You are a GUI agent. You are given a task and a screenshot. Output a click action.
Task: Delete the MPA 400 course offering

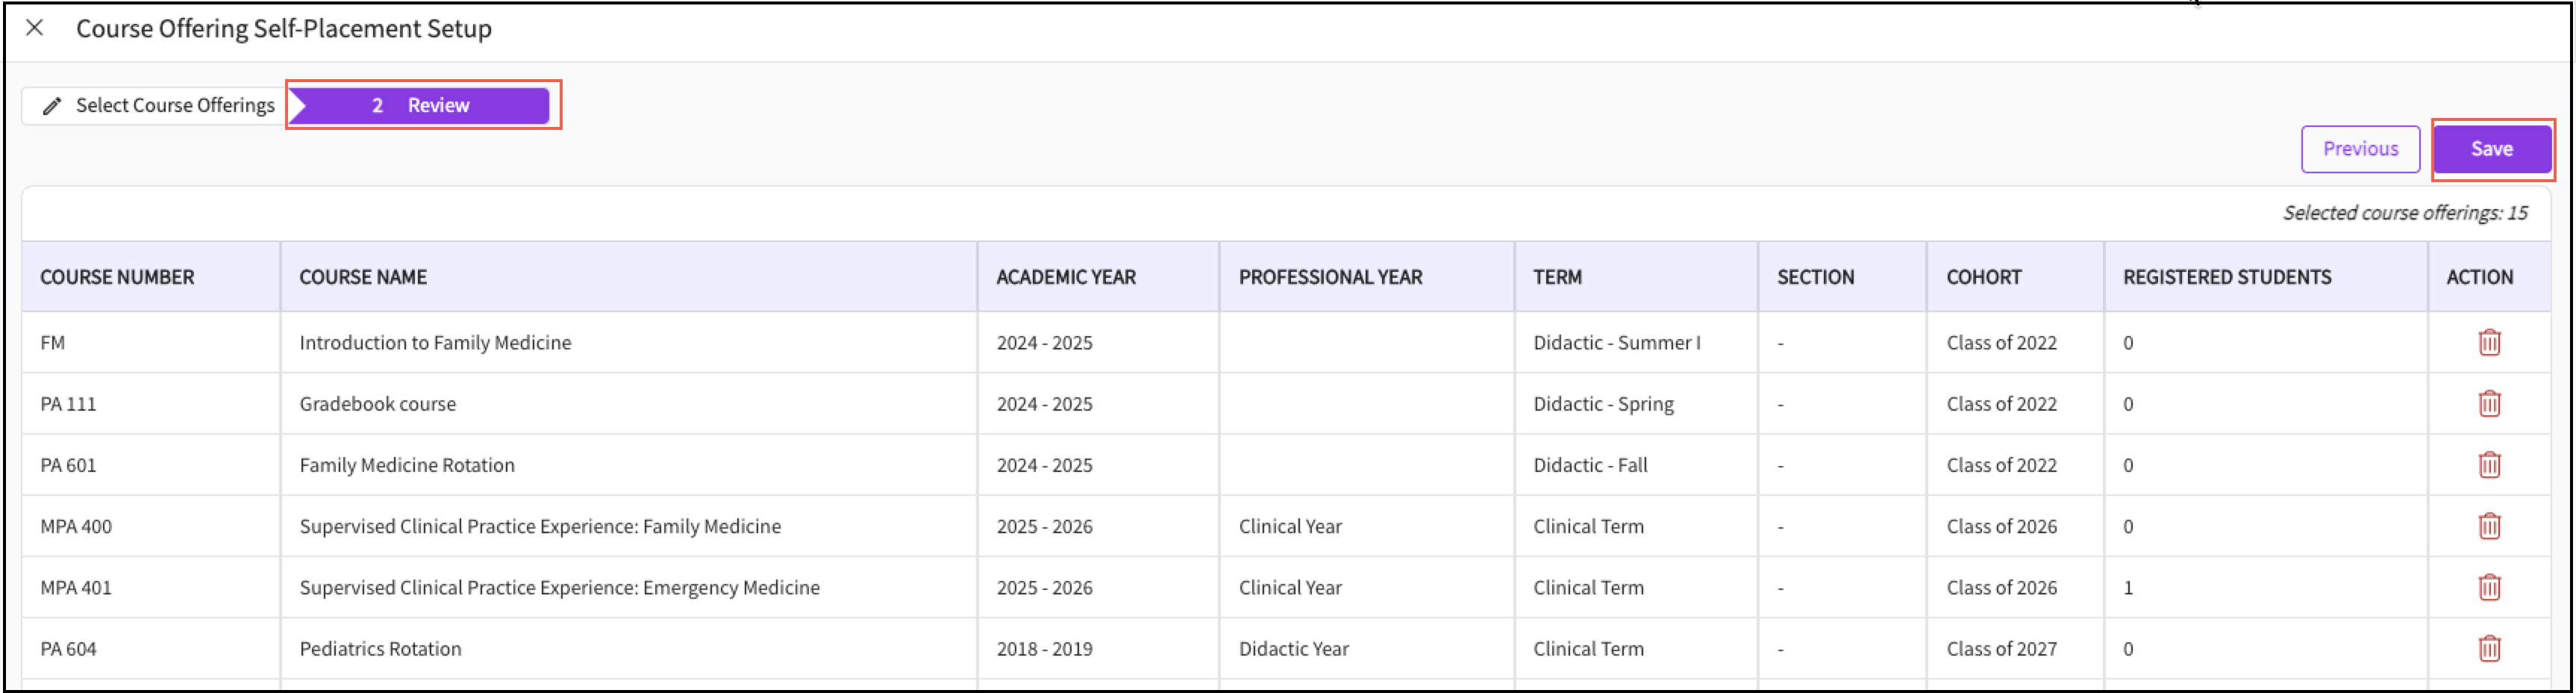click(x=2489, y=526)
